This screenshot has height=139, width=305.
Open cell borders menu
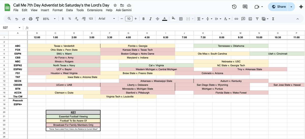[x=181, y=19]
